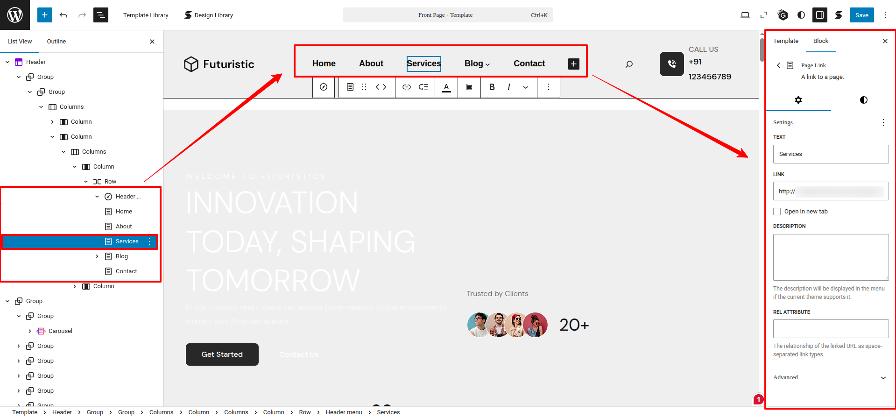Enable Open in new tab checkbox
896x418 pixels.
(x=777, y=212)
